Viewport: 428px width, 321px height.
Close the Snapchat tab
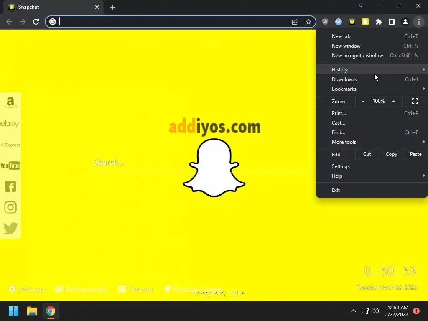click(x=97, y=7)
